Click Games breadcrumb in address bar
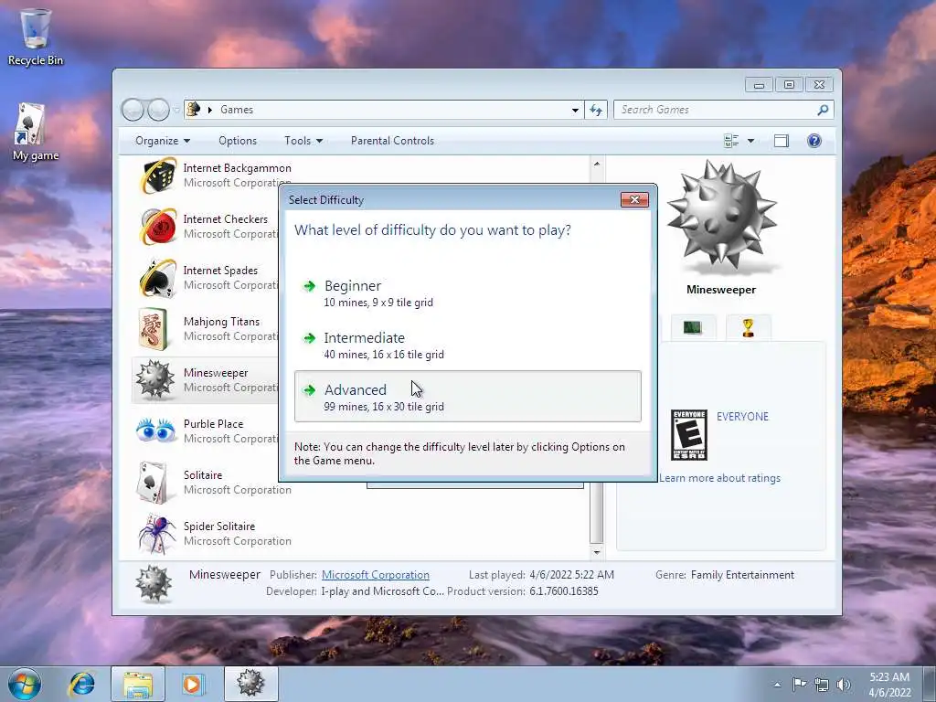Screen dimensions: 936x702 (x=237, y=110)
